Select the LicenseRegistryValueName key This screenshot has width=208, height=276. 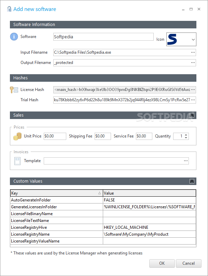[x=56, y=241]
